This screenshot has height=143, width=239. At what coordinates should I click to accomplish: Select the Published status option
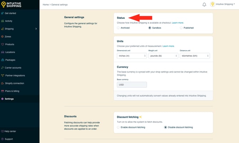181,28
